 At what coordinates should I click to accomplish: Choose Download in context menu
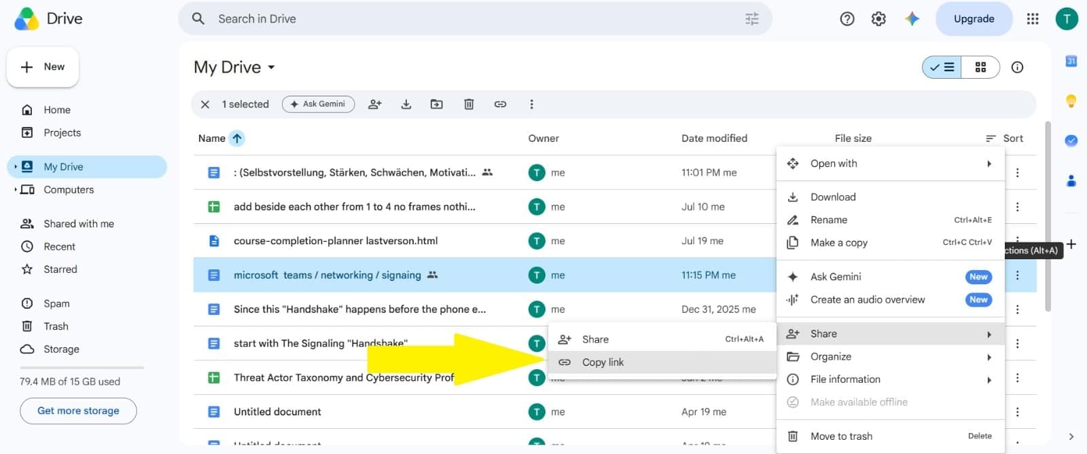point(890,197)
